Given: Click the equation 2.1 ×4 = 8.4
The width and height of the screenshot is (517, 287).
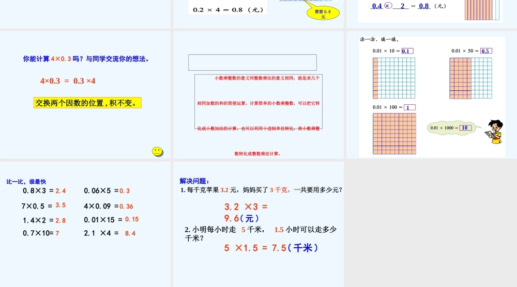Looking at the screenshot, I should pos(110,233).
